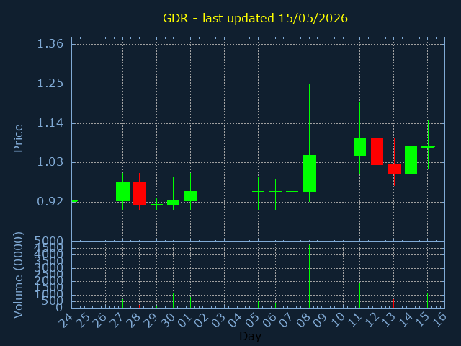Click day label 06 on the x-axis
This screenshot has width=461, height=346.
click(x=269, y=320)
